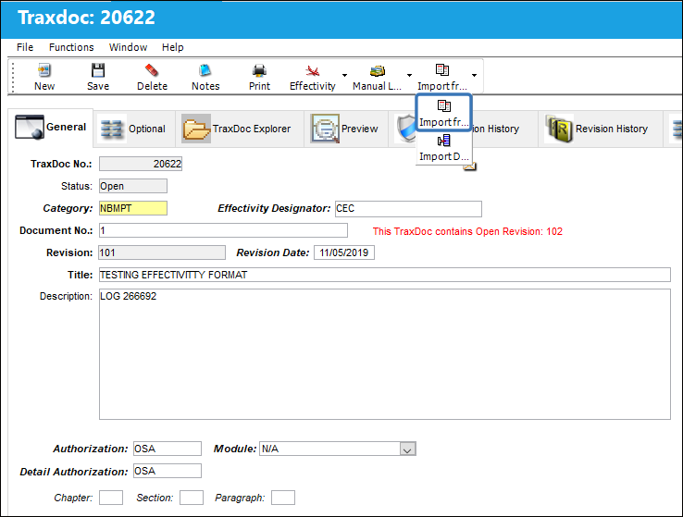Expand the Manual L... dropdown arrow
Viewport: 683px width, 517px height.
tap(409, 75)
